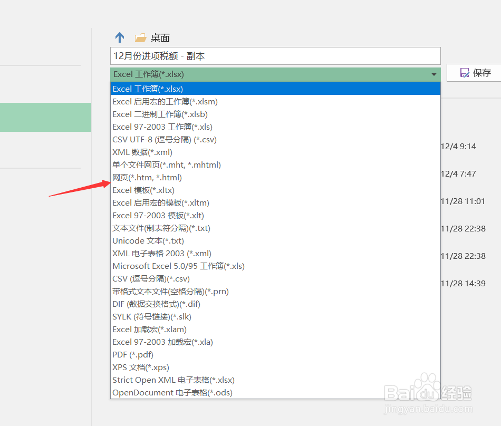Choose 带格式文本文件(空格分隔)(*.prn)
The height and width of the screenshot is (426, 501).
coord(275,291)
